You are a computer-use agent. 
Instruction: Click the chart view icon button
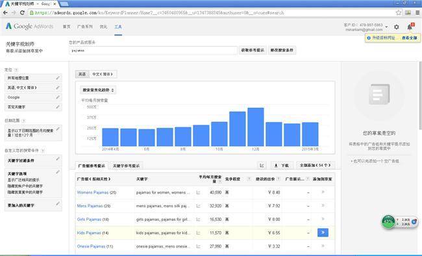(x=262, y=165)
